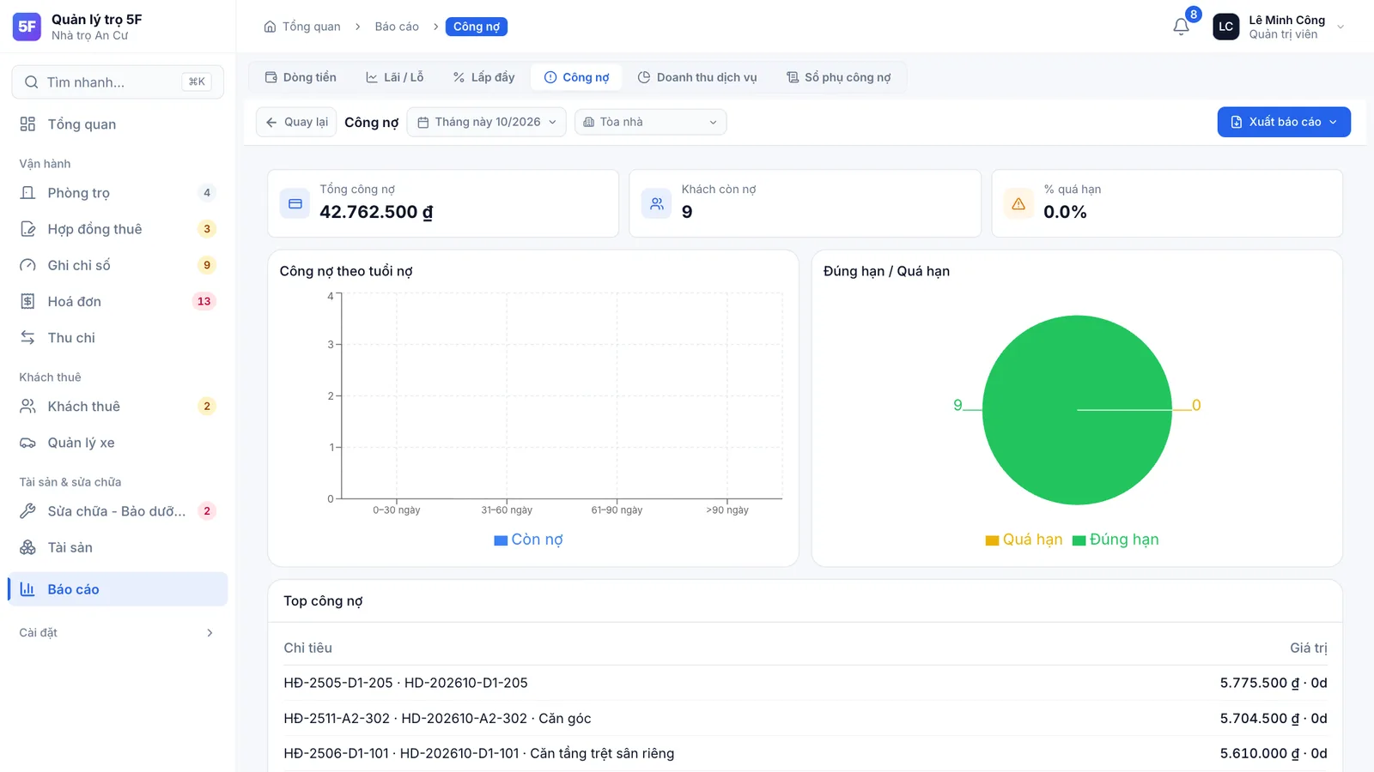Click Tổng công nợ card icon
Image resolution: width=1374 pixels, height=772 pixels.
(x=295, y=204)
